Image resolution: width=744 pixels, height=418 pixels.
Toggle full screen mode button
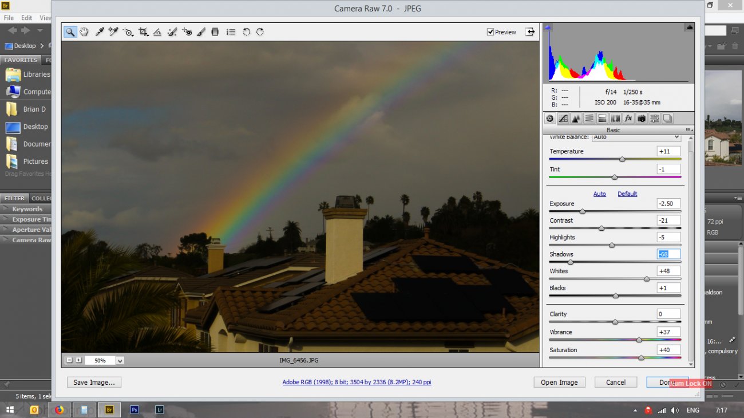531,32
